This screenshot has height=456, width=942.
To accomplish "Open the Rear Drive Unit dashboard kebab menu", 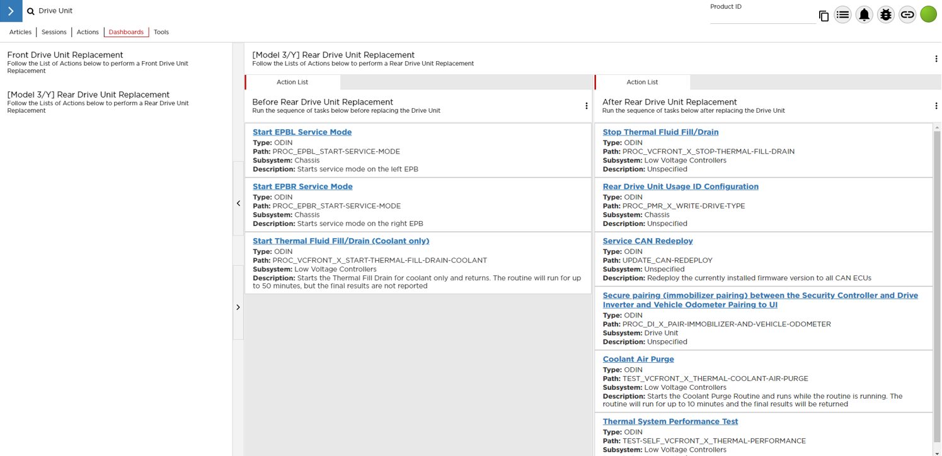I will (x=936, y=59).
